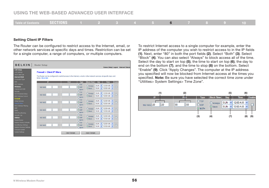Open section 7 from the sections bar
The height and width of the screenshot is (188, 269).
(x=189, y=23)
